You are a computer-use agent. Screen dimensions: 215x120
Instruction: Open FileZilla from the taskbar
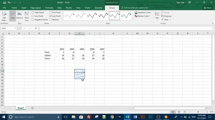point(89,117)
